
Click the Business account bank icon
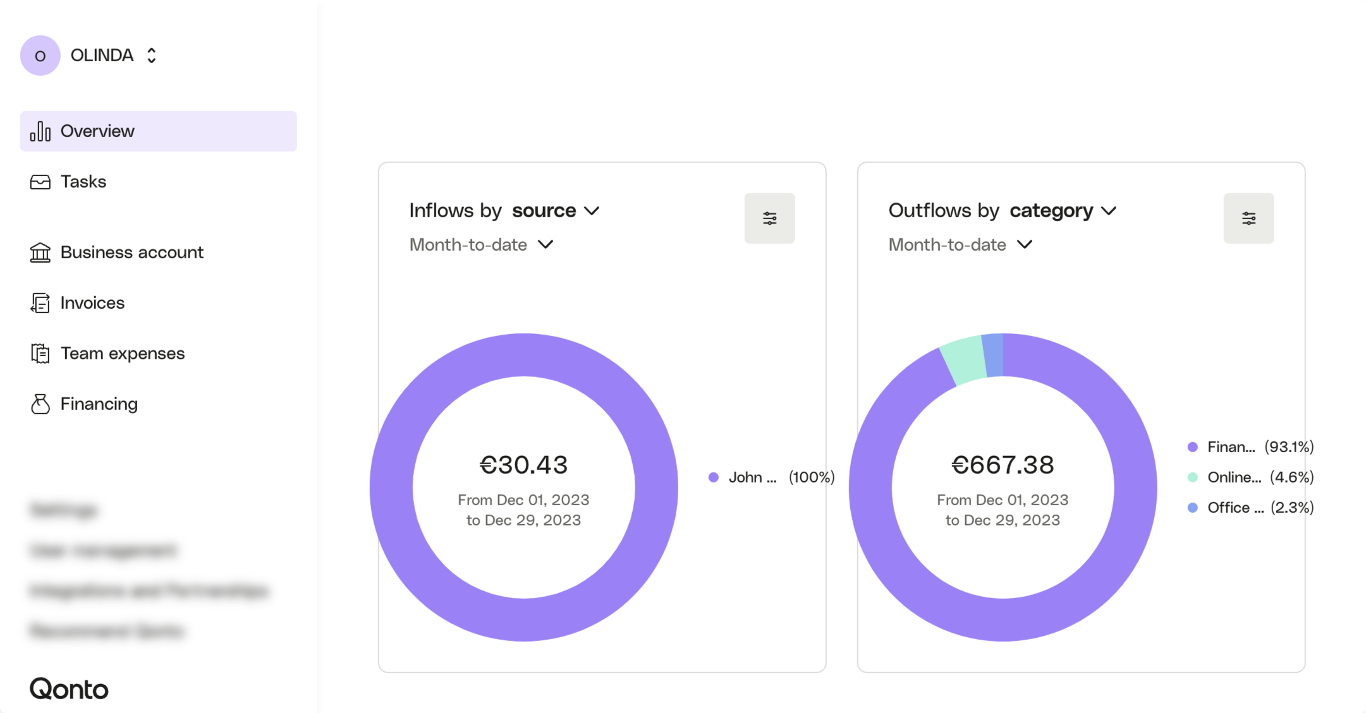[x=40, y=253]
